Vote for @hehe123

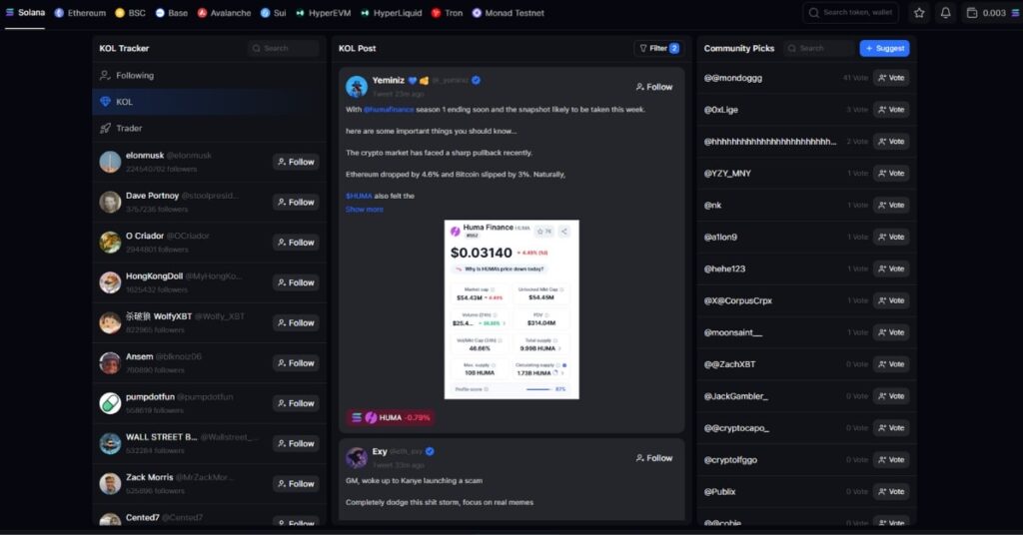[891, 268]
